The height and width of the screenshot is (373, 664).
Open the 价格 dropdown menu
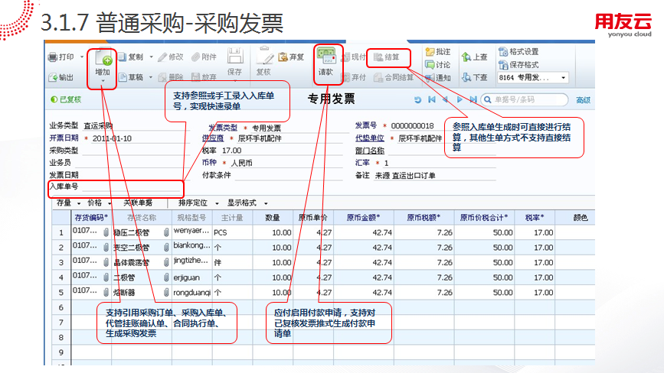(x=99, y=203)
